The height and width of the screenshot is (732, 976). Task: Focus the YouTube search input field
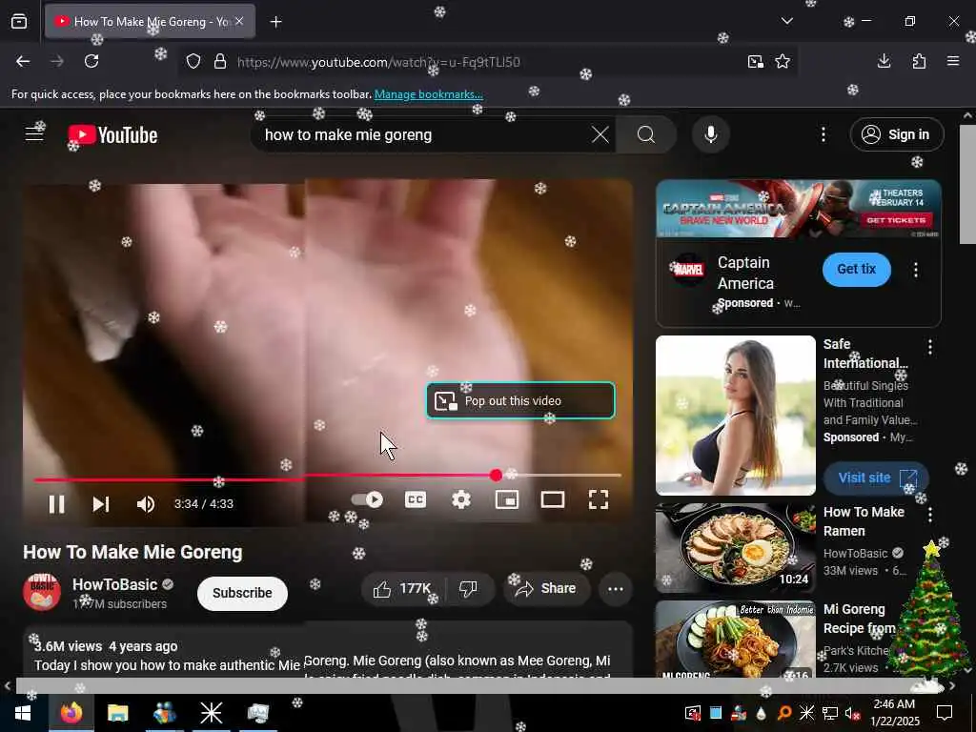point(423,134)
